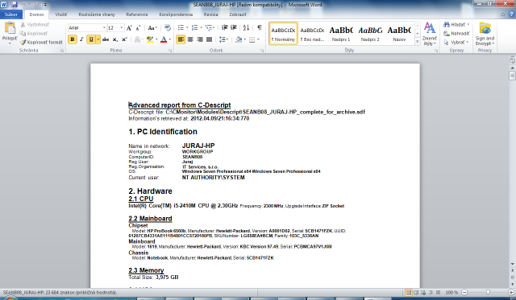The image size is (516, 300).
Task: Click Bullets list icon
Action: [x=181, y=28]
